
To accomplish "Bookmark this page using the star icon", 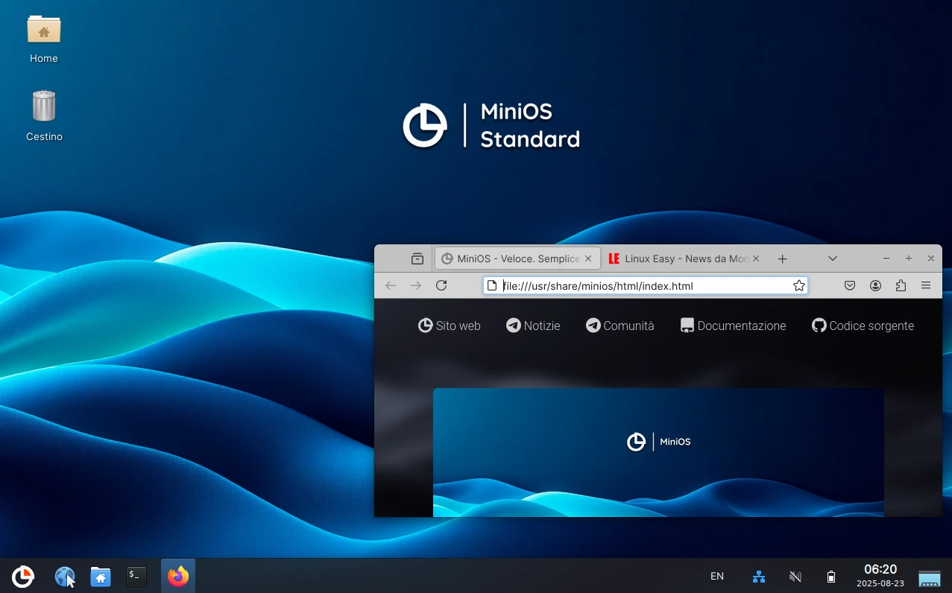I will point(798,285).
